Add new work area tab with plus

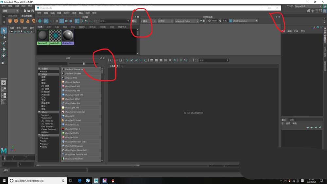click(123, 66)
